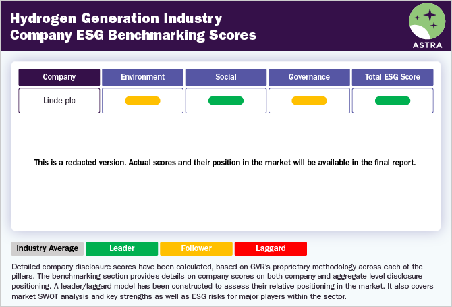Screen dimensions: 452x307
Task: Click Linde's yellow Governance score bar
Action: click(x=309, y=101)
